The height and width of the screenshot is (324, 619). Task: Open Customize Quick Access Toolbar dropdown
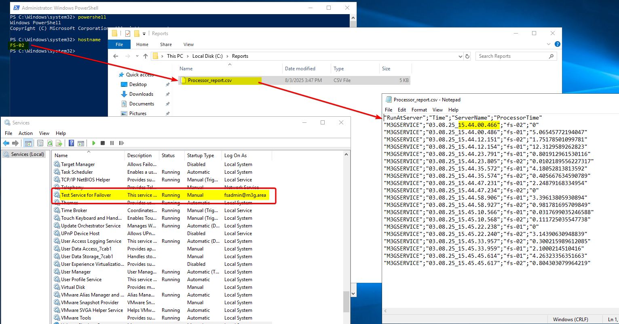pos(144,34)
